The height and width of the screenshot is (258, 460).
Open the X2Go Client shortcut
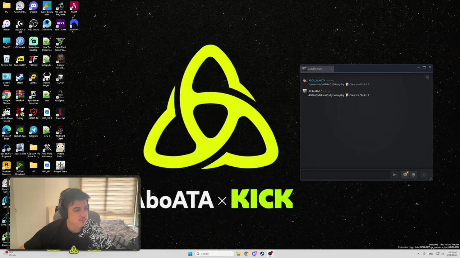click(20, 149)
